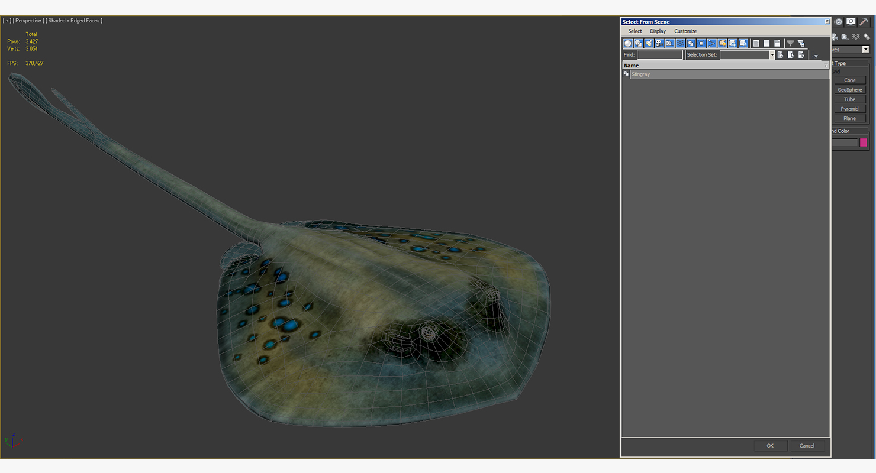Collapse the Name and Color rollout
This screenshot has height=473, width=876.
click(850, 131)
